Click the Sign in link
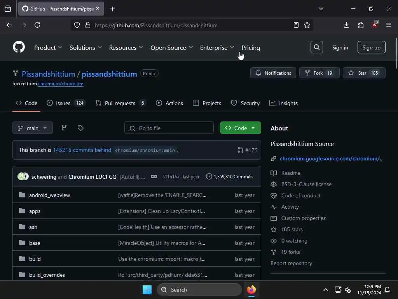The image size is (398, 299). click(340, 47)
